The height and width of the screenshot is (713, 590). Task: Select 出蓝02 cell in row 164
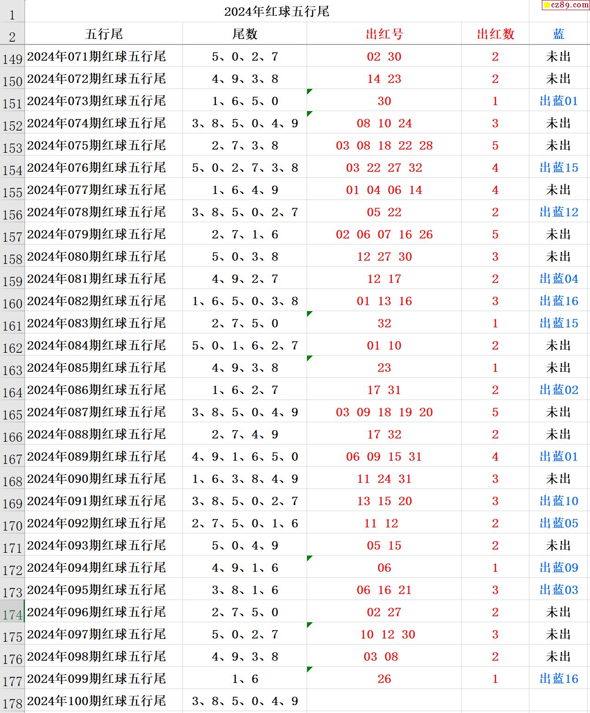click(x=559, y=389)
